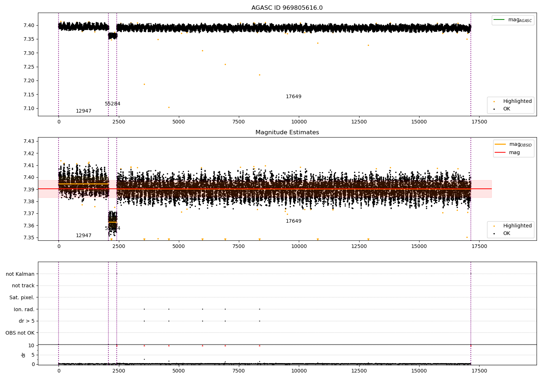Click OBSID annotation 12947 in AGASC ID plot
Image resolution: width=542 pixels, height=379 pixels.
pos(83,111)
